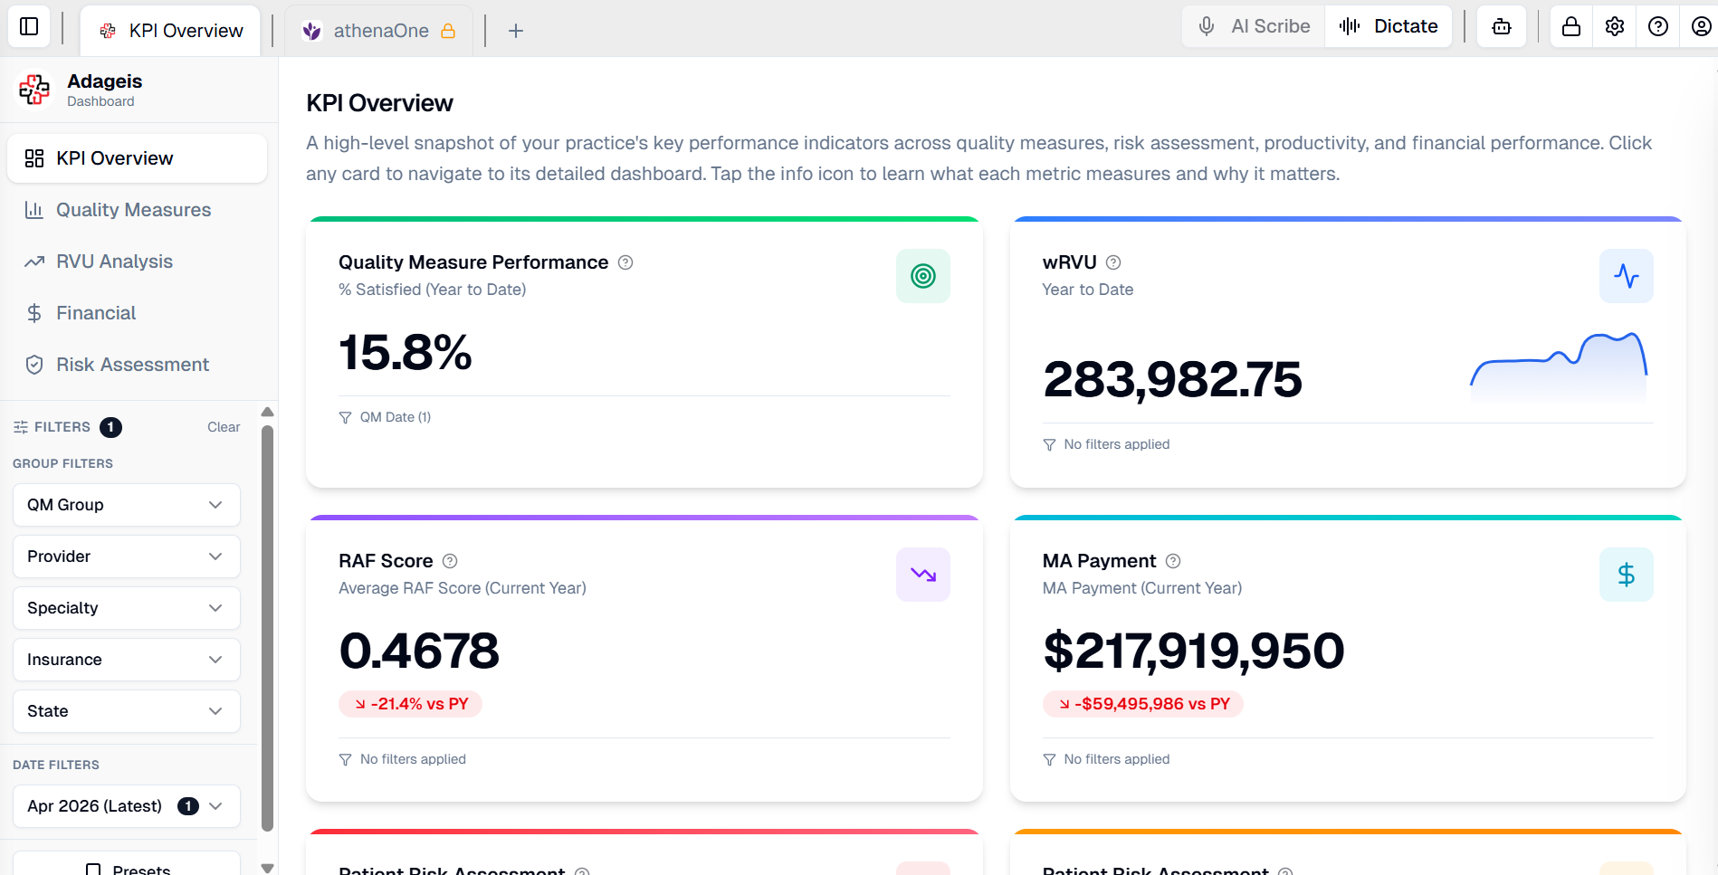Click the QM Date (1) filter label

pos(396,417)
